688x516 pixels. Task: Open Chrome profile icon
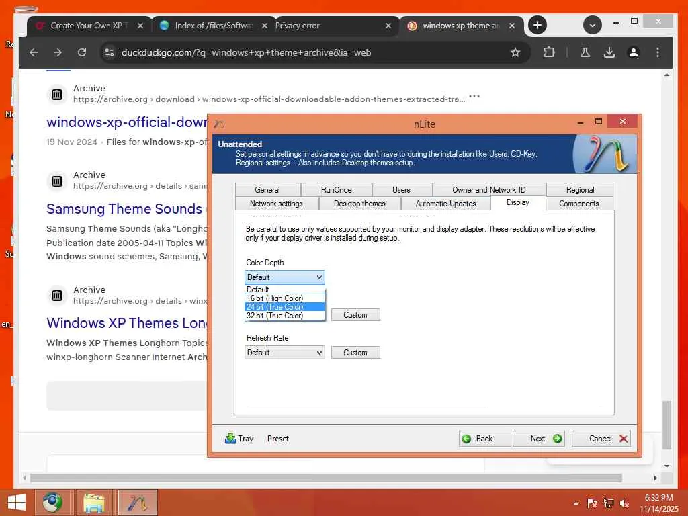(x=633, y=52)
